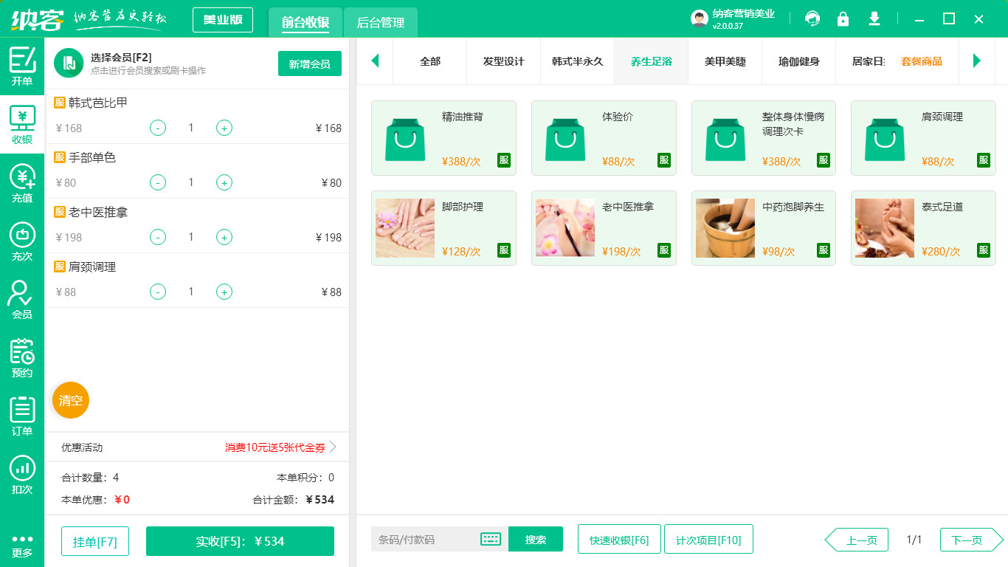This screenshot has height=567, width=1008.
Task: Click the right arrow to scroll category tabs
Action: tap(977, 62)
